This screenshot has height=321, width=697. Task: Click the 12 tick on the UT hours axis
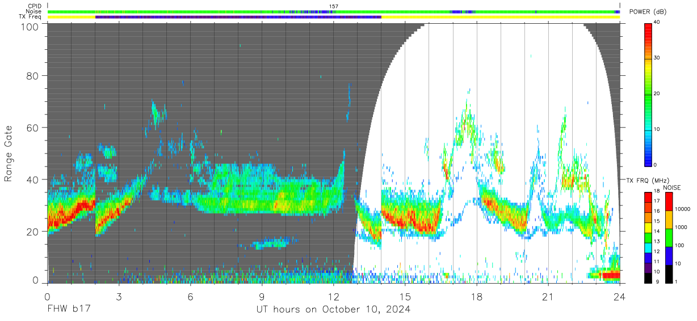pyautogui.click(x=333, y=297)
